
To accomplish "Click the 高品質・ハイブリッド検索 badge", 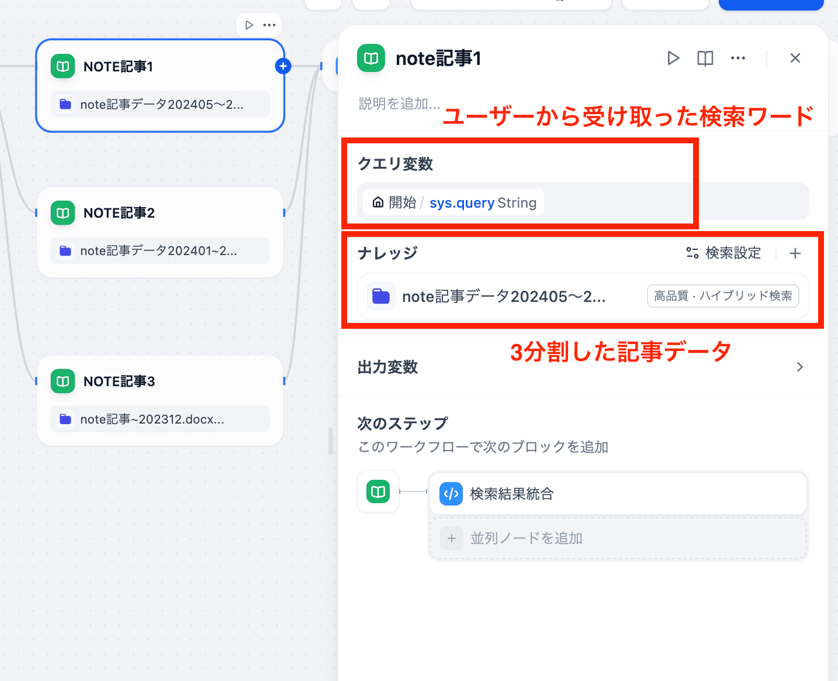I will (x=722, y=296).
